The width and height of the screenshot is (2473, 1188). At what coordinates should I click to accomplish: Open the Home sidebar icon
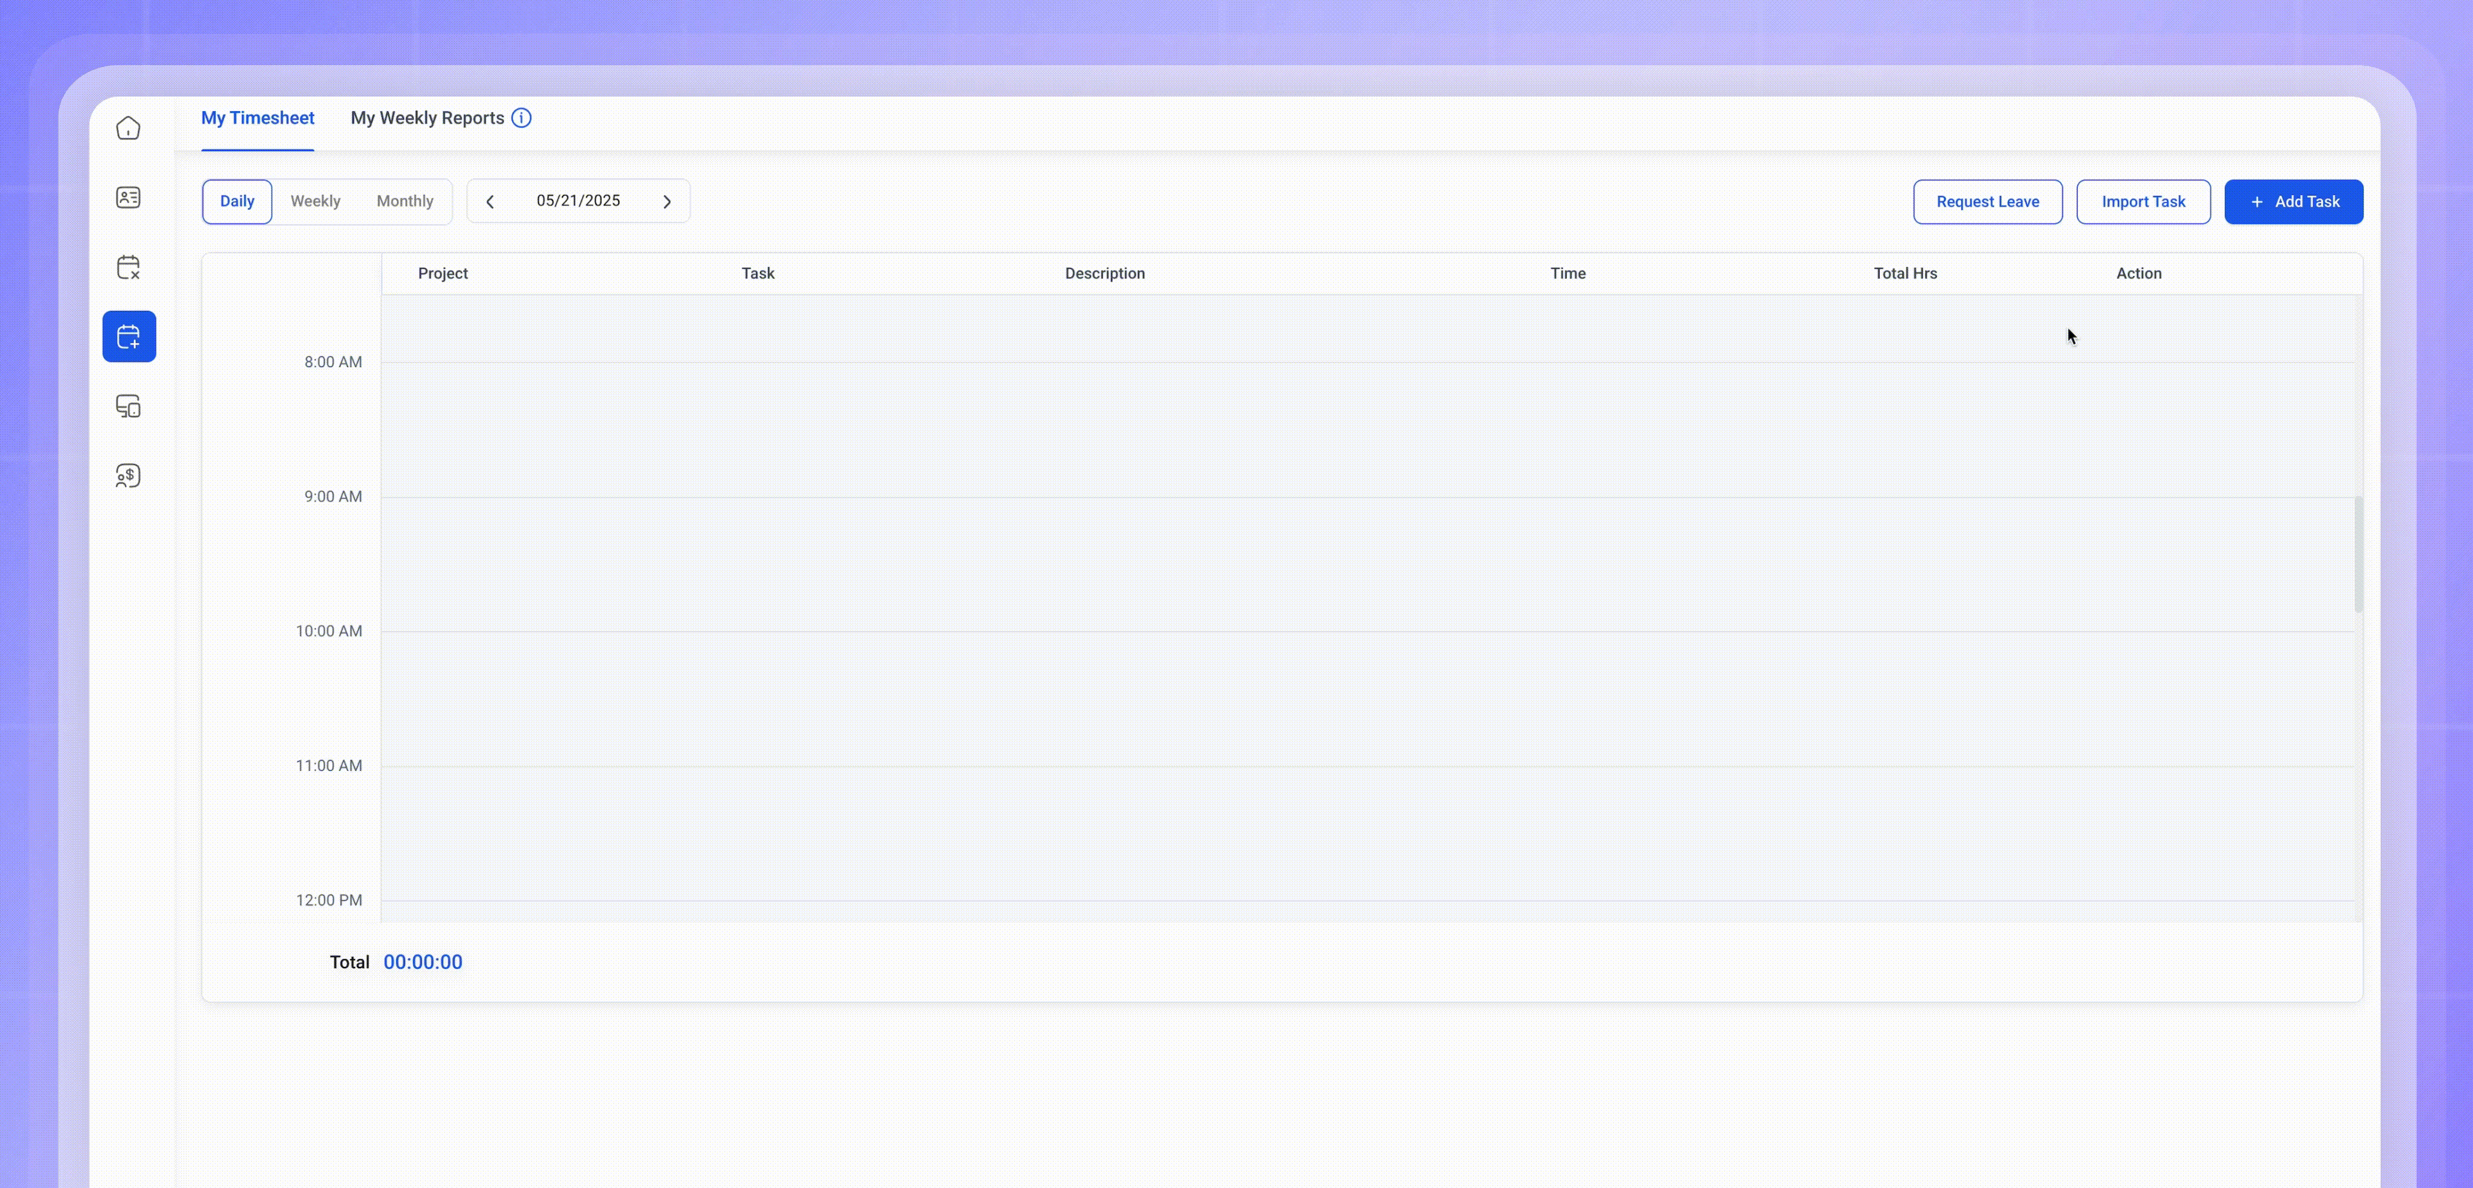(129, 129)
